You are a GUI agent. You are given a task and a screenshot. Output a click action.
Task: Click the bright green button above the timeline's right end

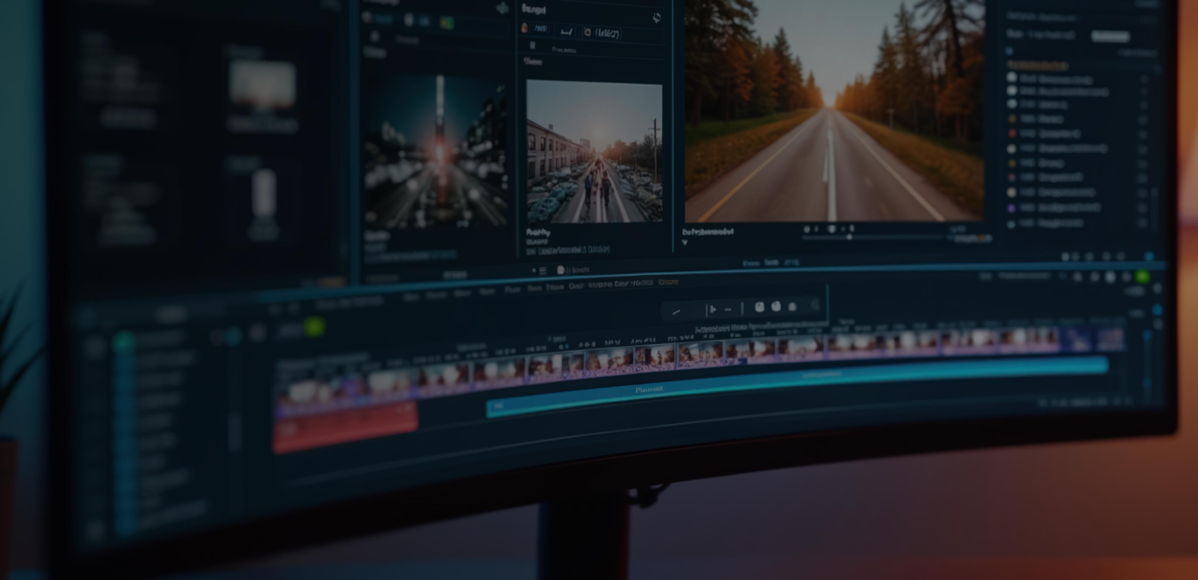tap(1143, 277)
